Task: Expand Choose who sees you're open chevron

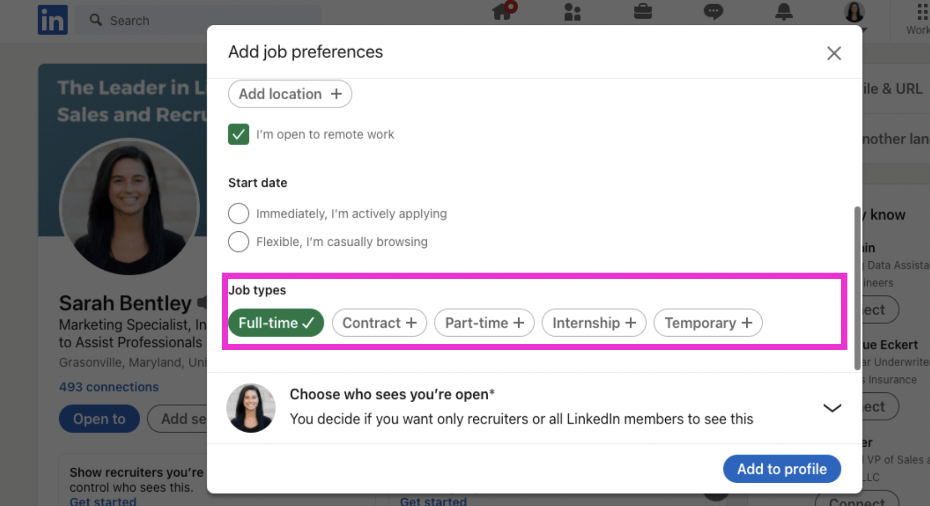Action: [x=832, y=408]
